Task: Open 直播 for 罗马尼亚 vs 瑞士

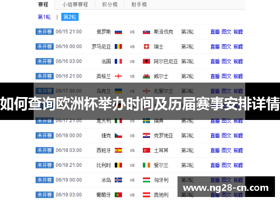Action: [215, 46]
